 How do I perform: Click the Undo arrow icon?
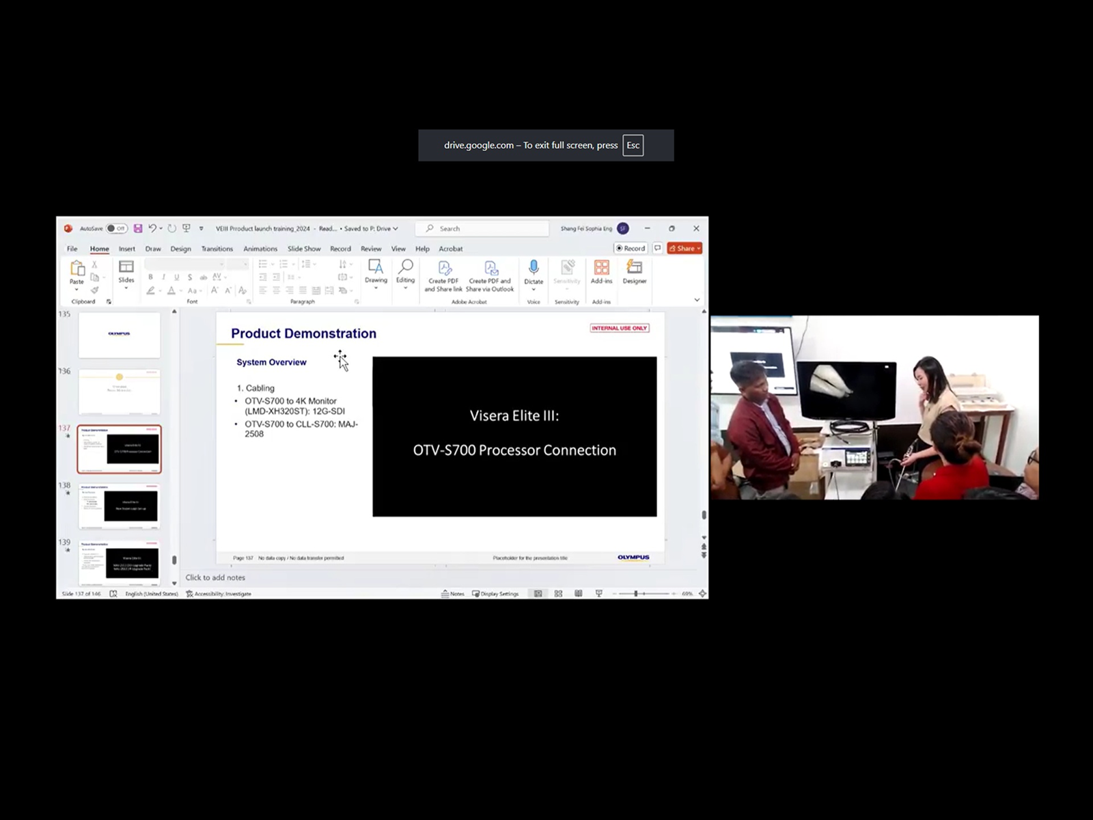[x=152, y=228]
